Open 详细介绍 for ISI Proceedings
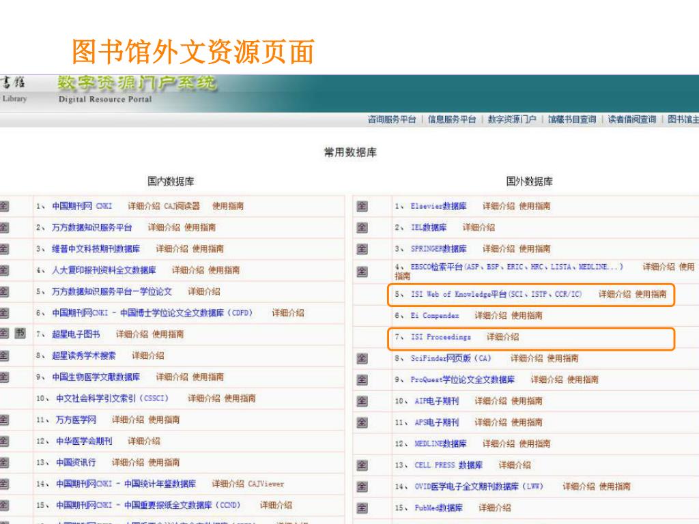The height and width of the screenshot is (524, 699). click(x=503, y=337)
